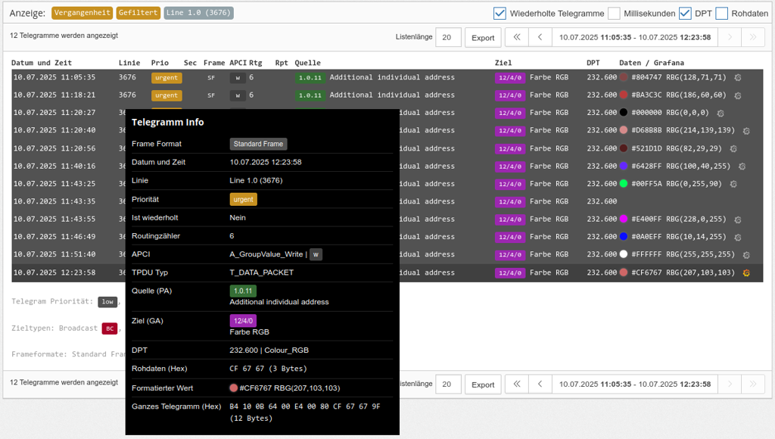The width and height of the screenshot is (775, 439).
Task: Uncheck the DPT checkbox
Action: tap(685, 14)
